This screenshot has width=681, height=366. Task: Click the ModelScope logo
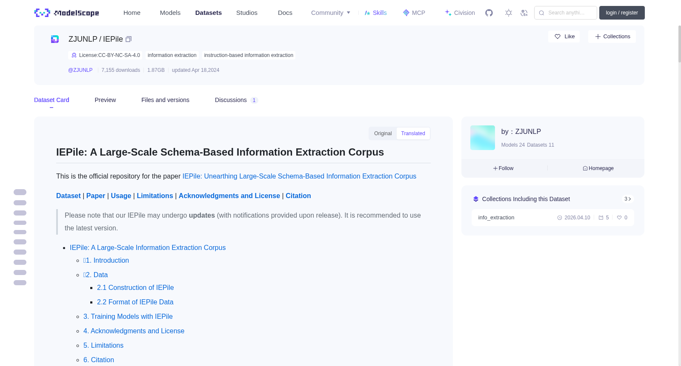point(66,13)
